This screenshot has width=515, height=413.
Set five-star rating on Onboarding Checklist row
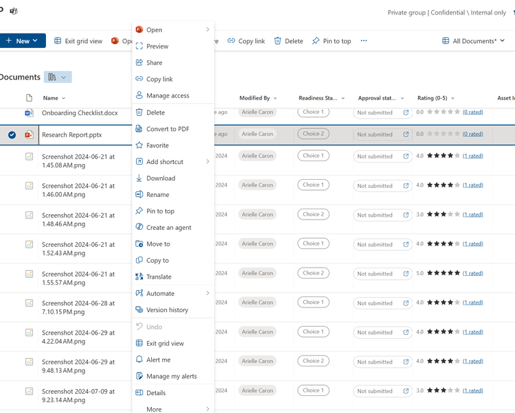coord(457,112)
